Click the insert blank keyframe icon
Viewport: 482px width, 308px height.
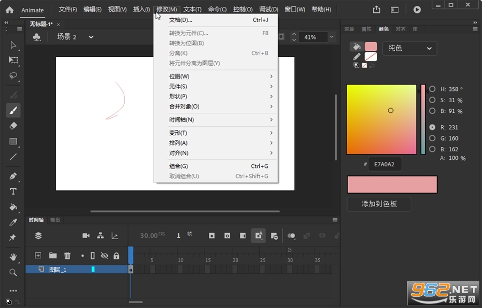[x=227, y=236]
